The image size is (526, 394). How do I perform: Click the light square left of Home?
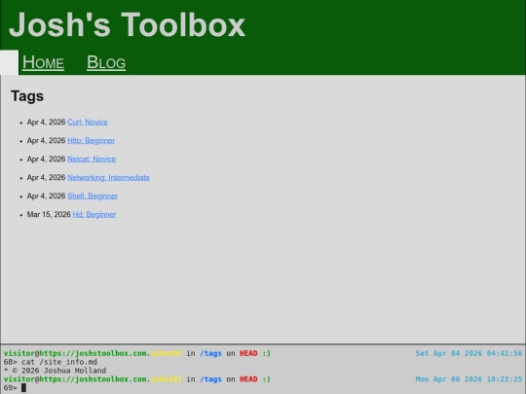tap(9, 62)
